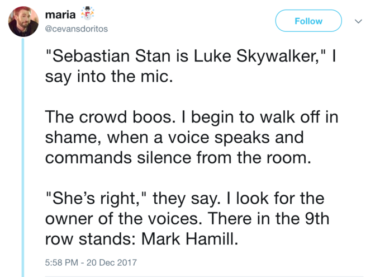Click the blue thread connector line

23,157
